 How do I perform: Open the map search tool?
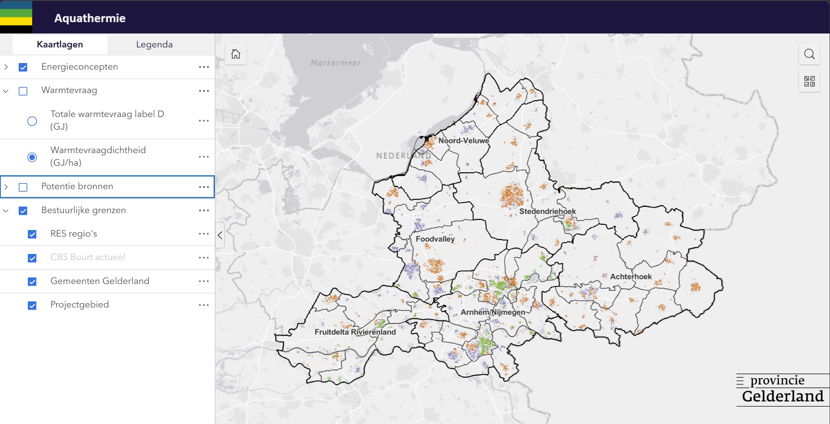click(x=809, y=54)
